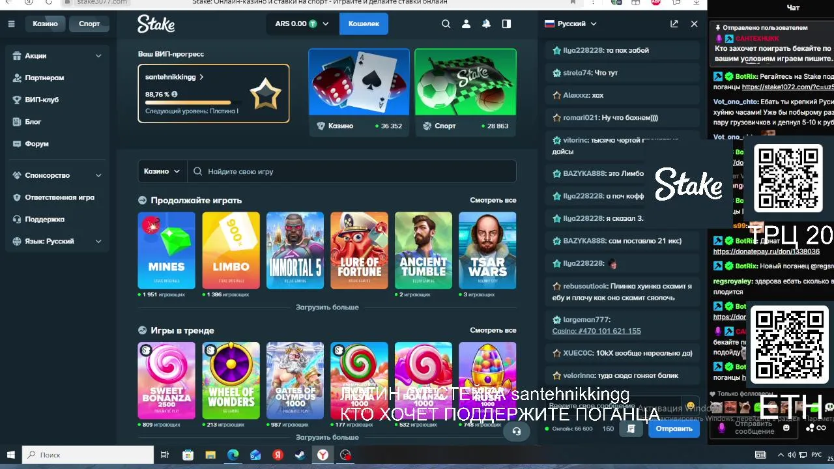Screen dimensions: 834x469
Task: Click the Кошелек wallet button
Action: 364,23
